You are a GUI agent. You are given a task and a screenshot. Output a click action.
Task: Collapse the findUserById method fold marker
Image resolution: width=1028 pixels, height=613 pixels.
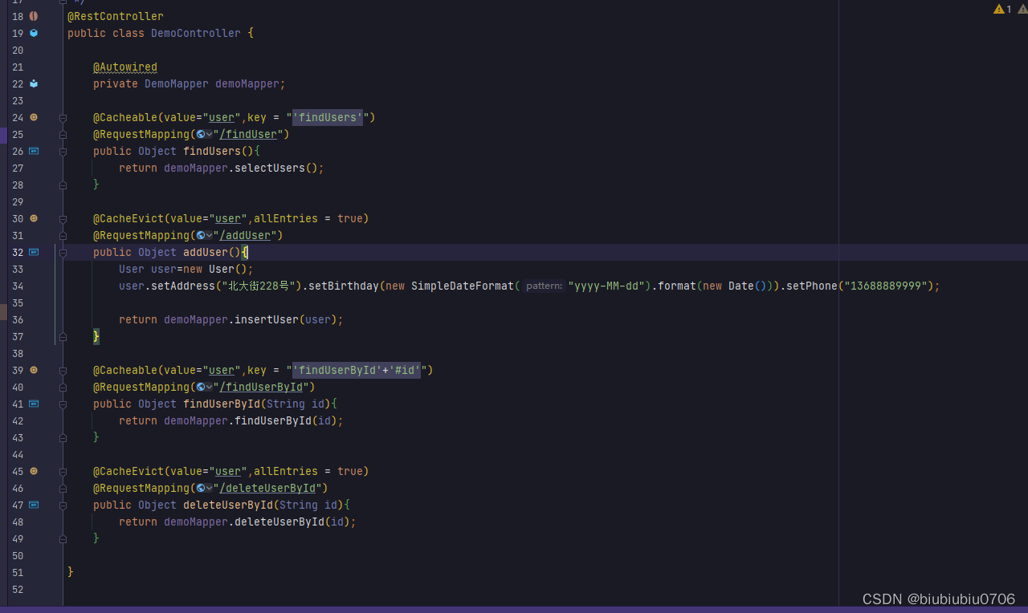coord(63,404)
